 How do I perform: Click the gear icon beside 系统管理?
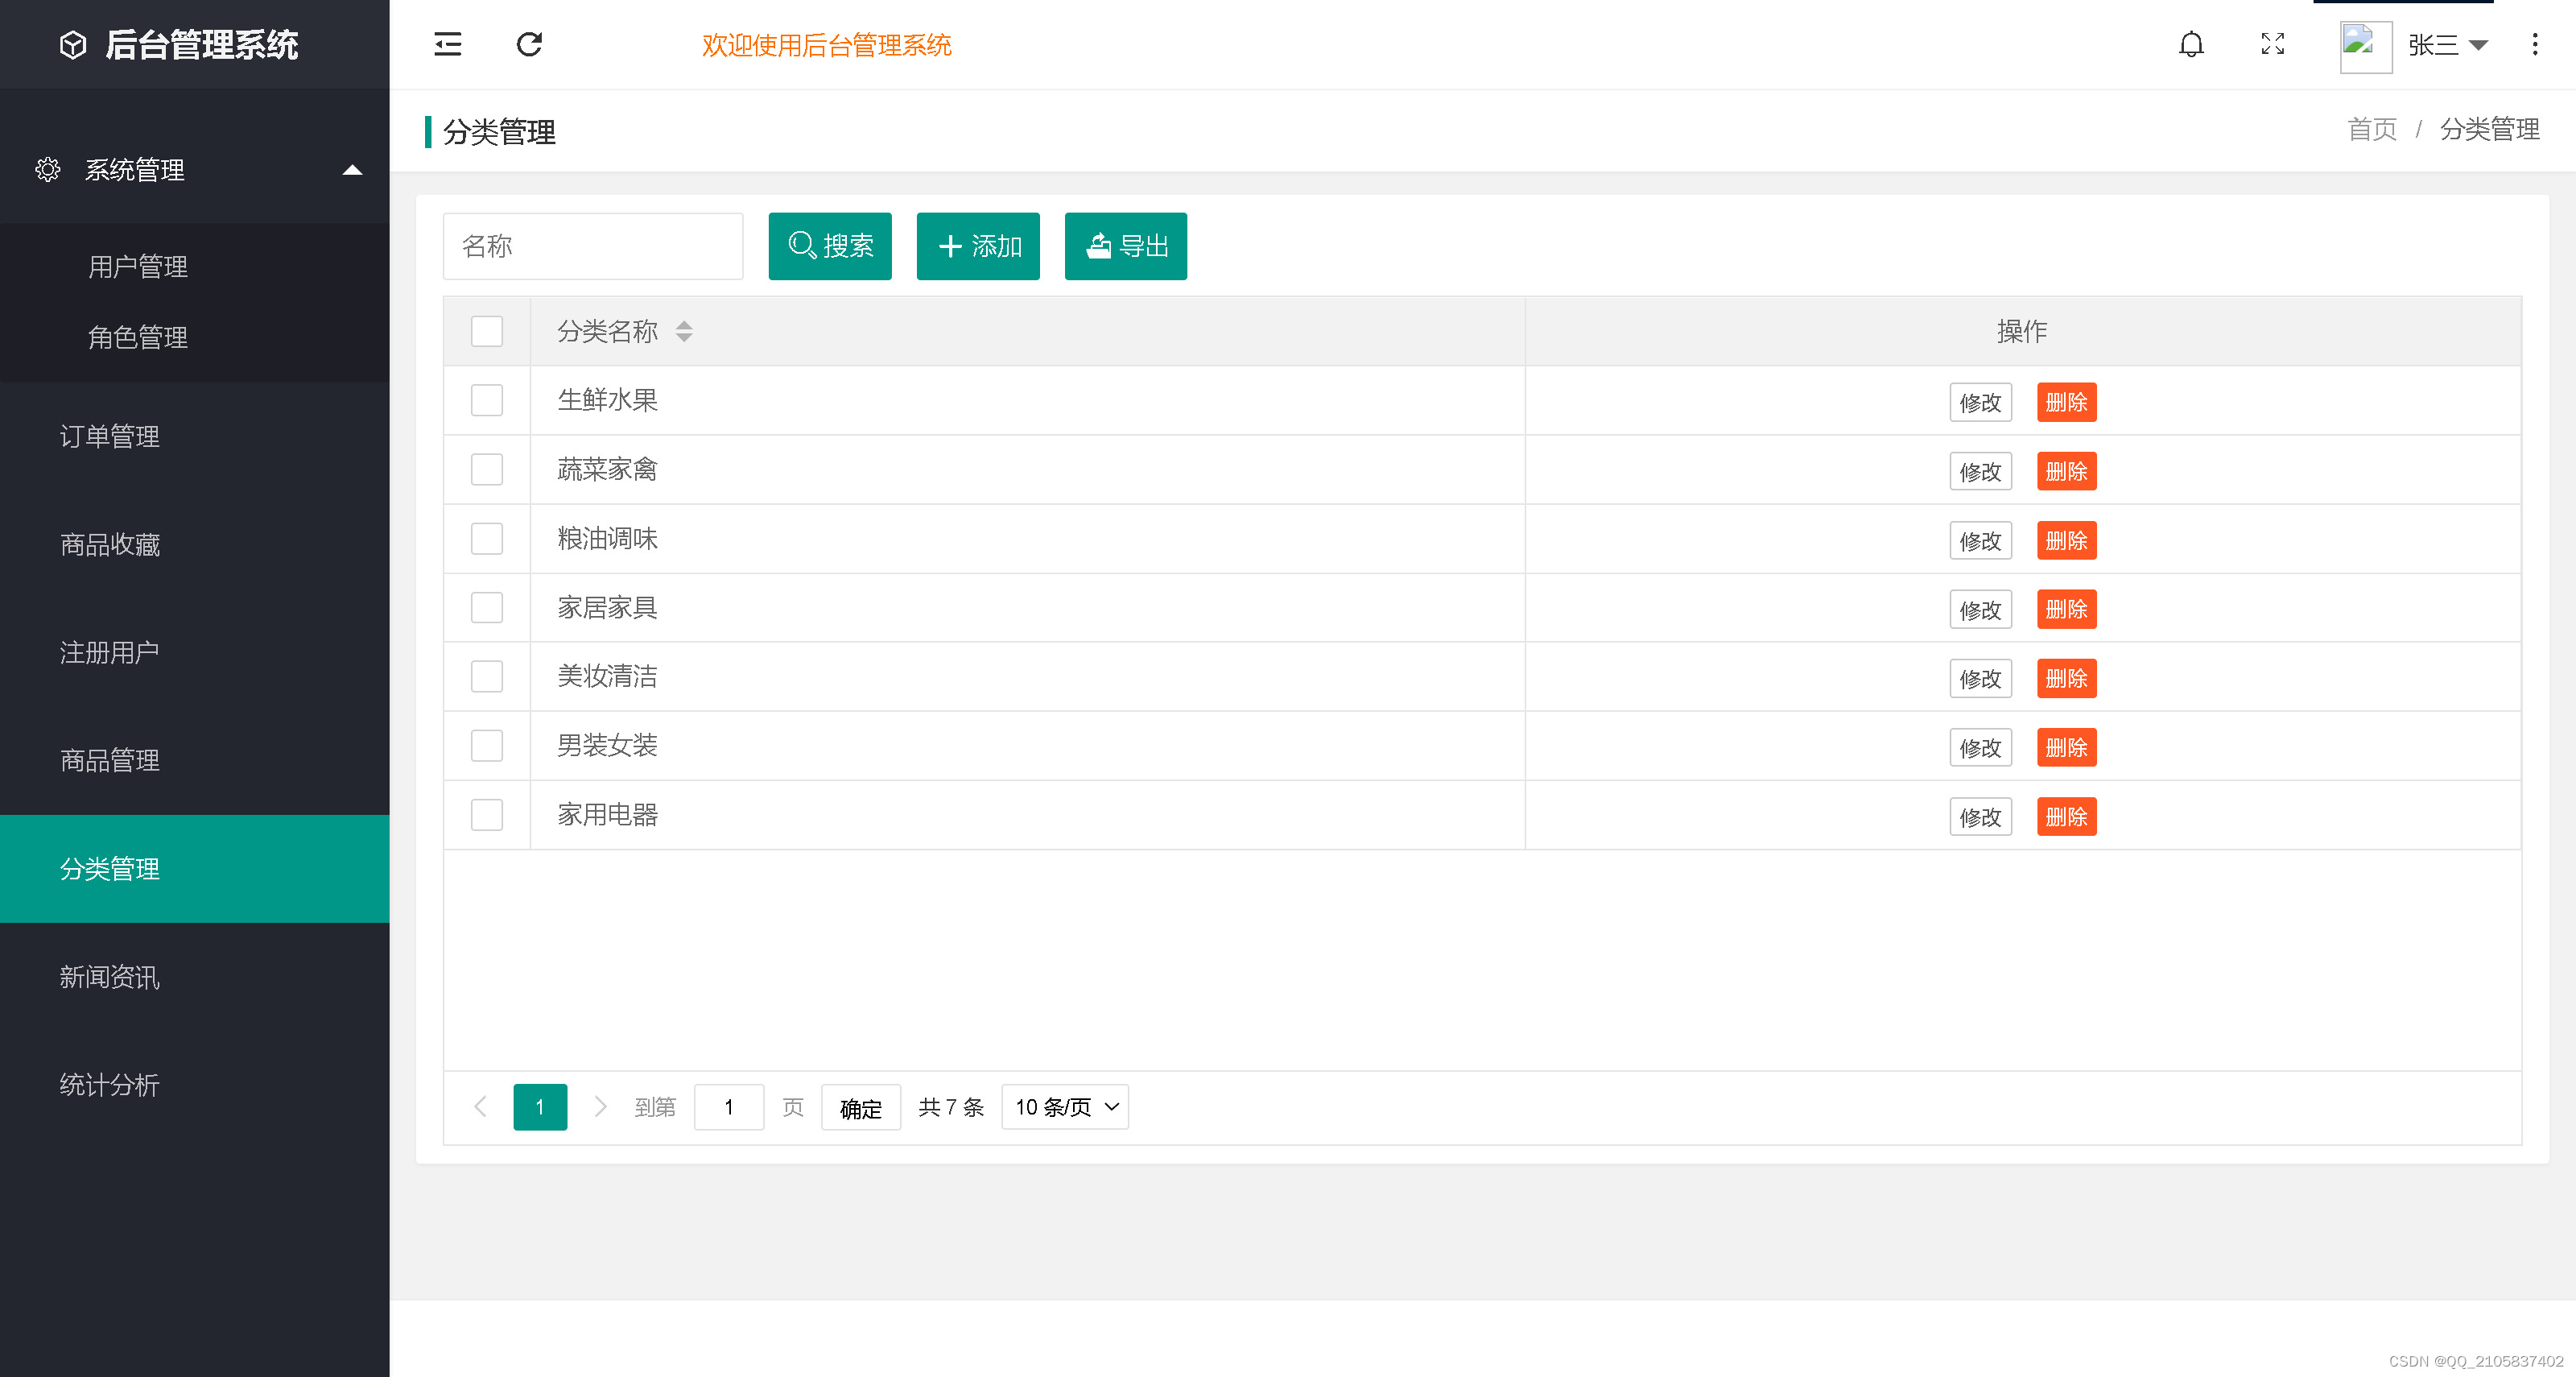coord(47,170)
